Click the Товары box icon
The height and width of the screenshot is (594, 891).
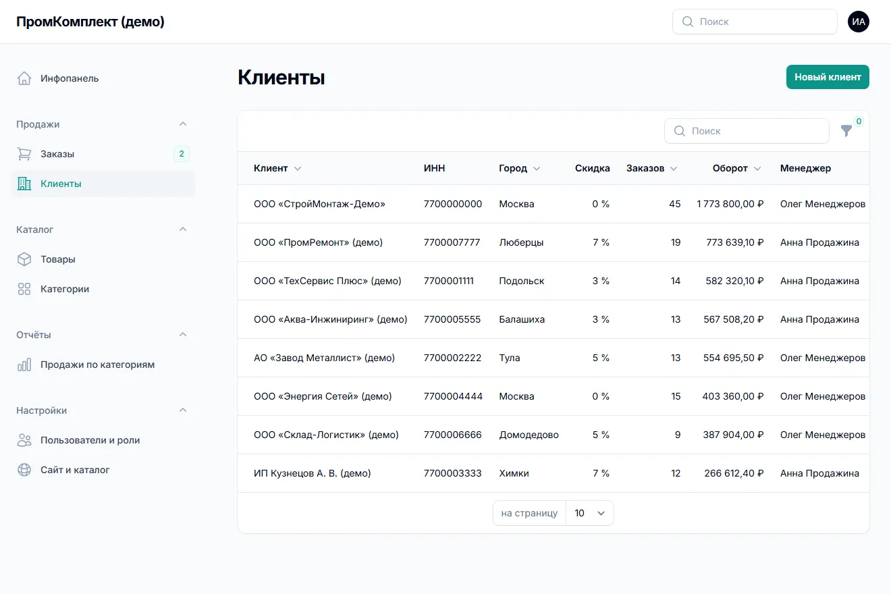(24, 259)
